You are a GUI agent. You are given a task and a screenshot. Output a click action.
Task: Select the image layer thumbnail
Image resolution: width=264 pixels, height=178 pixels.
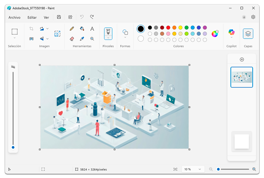(x=242, y=77)
